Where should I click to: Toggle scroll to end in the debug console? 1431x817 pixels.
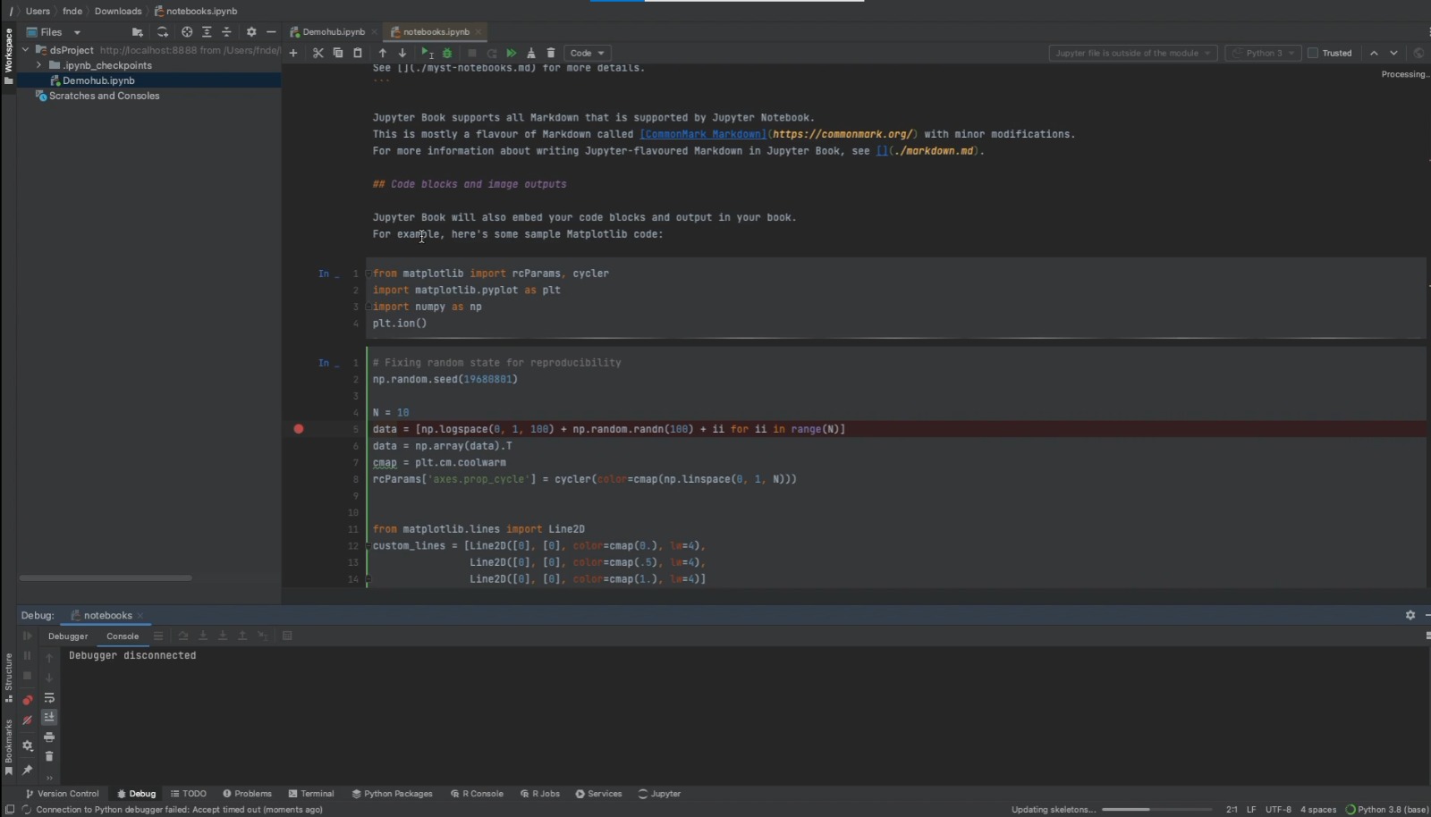[49, 718]
